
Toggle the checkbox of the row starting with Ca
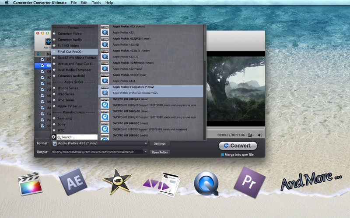(x=42, y=114)
